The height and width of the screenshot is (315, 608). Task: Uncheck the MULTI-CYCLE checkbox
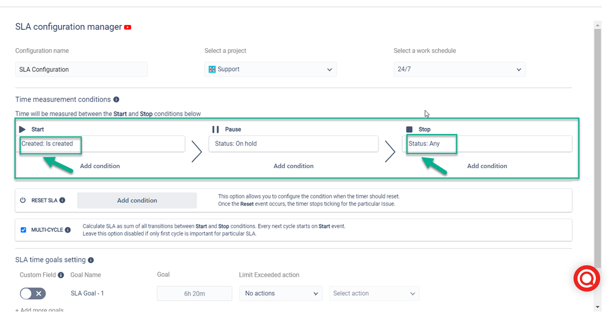coord(23,230)
